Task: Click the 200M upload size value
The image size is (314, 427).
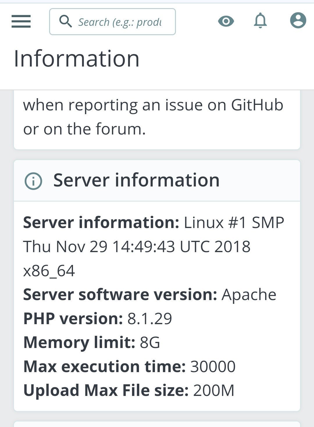Action: [x=214, y=390]
